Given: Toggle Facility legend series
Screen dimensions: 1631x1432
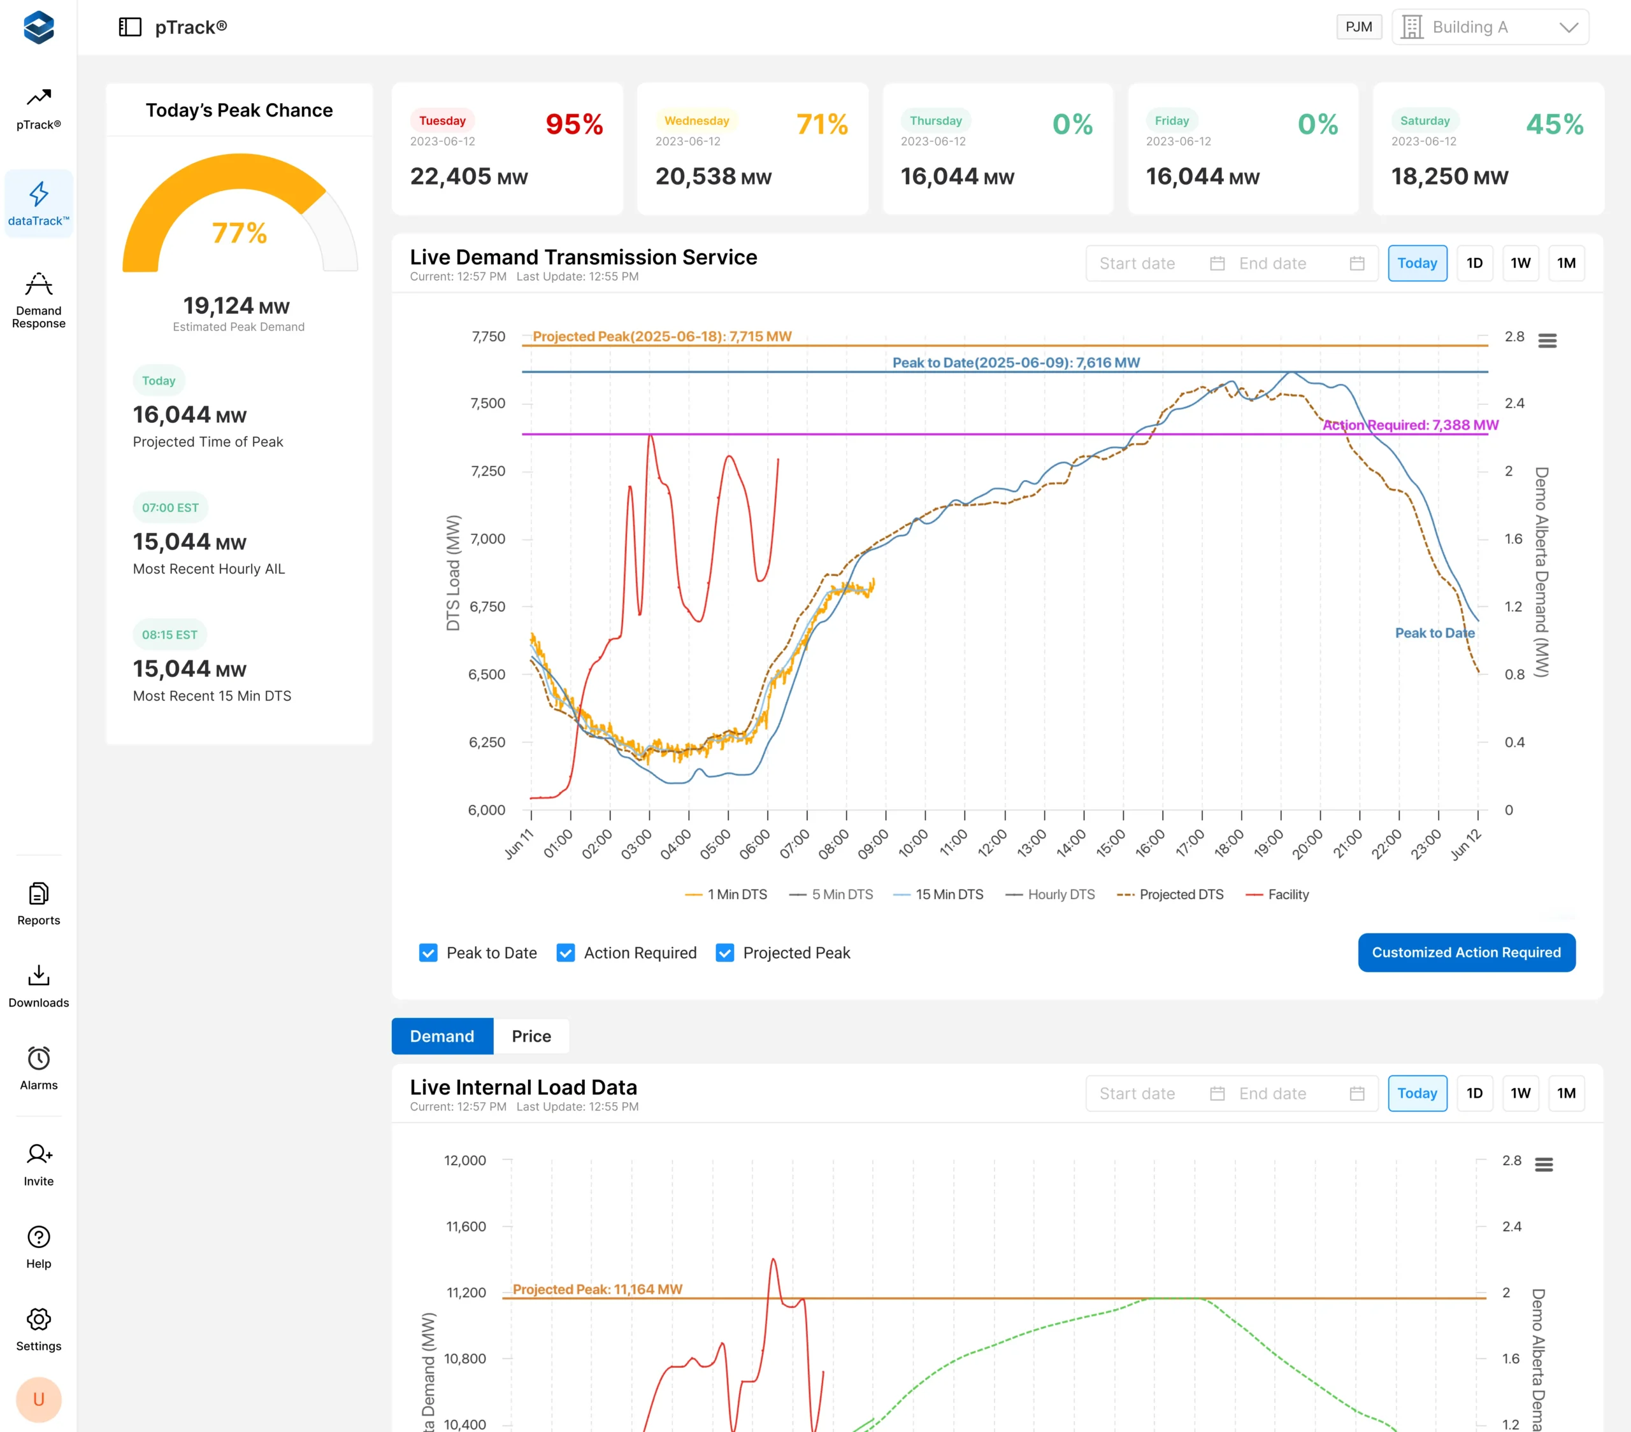Looking at the screenshot, I should point(1277,895).
